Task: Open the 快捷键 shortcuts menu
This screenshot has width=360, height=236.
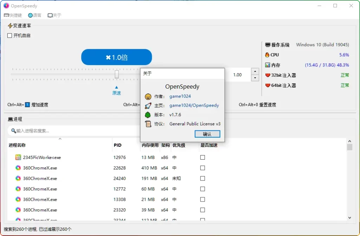Action: (x=13, y=15)
